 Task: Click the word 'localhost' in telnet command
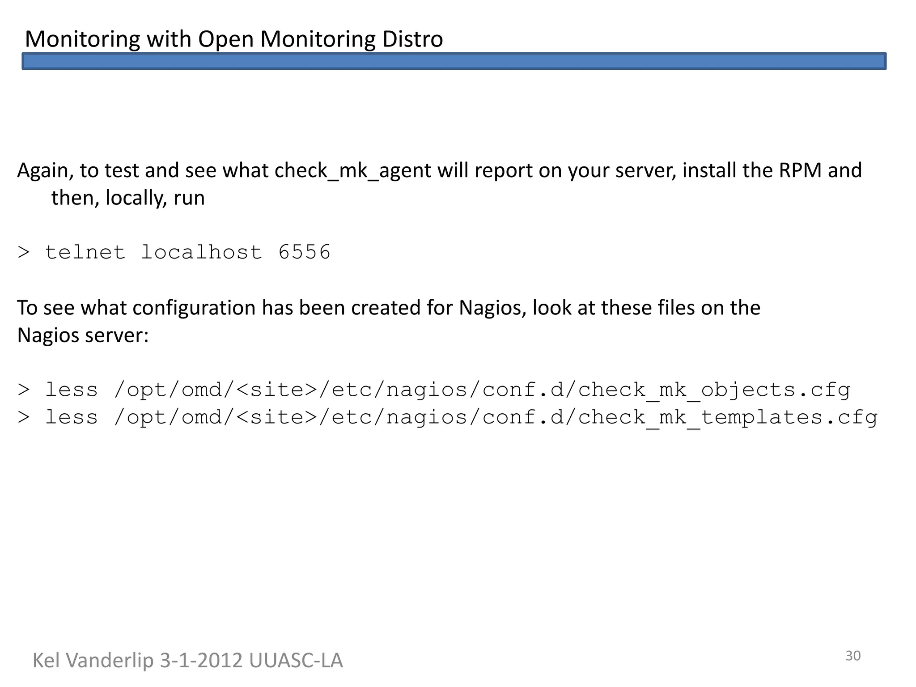(201, 252)
